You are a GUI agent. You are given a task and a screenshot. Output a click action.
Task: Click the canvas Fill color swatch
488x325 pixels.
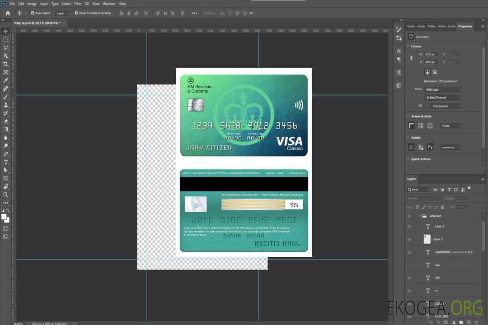pos(427,106)
